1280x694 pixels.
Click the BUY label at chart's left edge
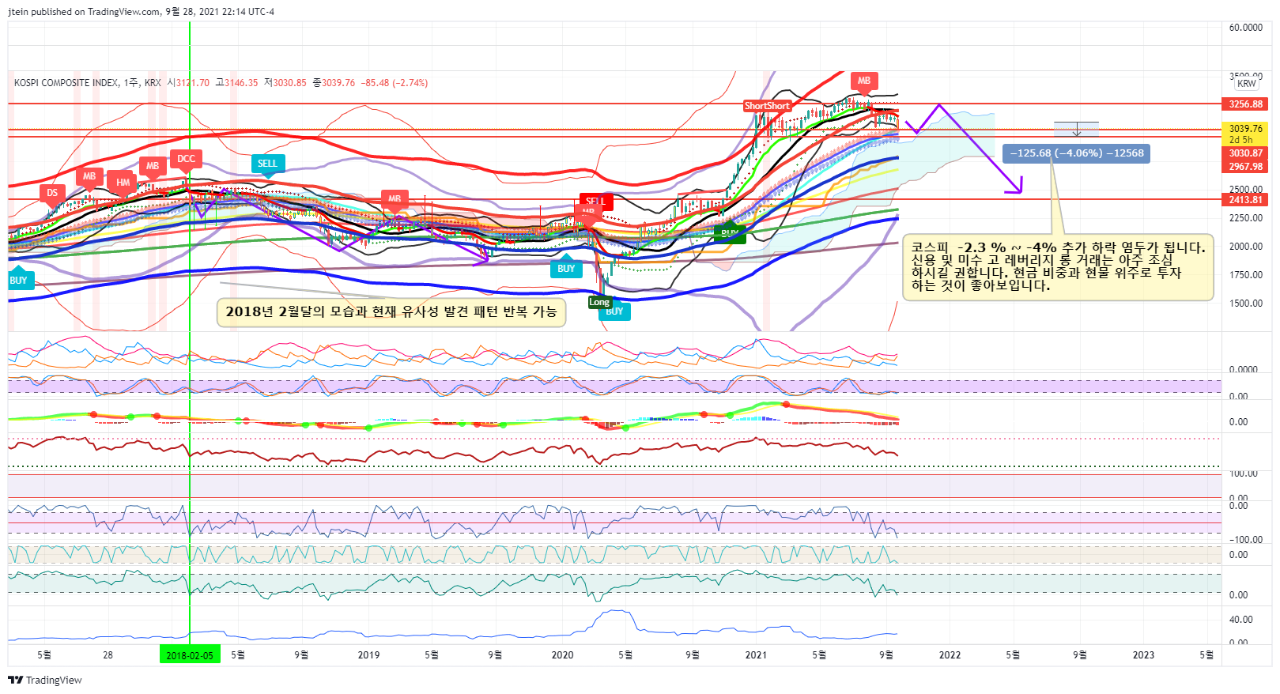pyautogui.click(x=18, y=281)
